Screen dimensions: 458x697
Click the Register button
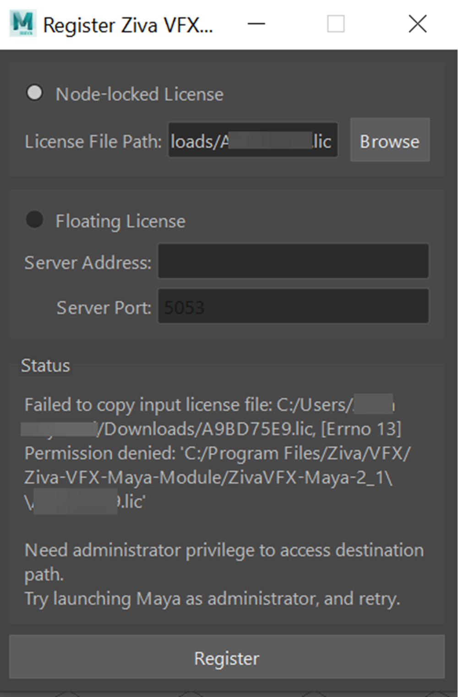click(227, 658)
